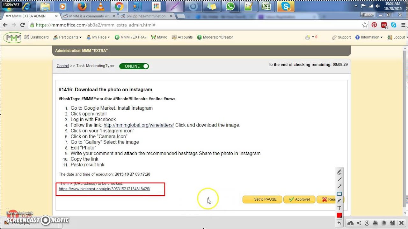Click the Skype extension icon in Chrome
The height and width of the screenshot is (229, 408).
point(393,25)
